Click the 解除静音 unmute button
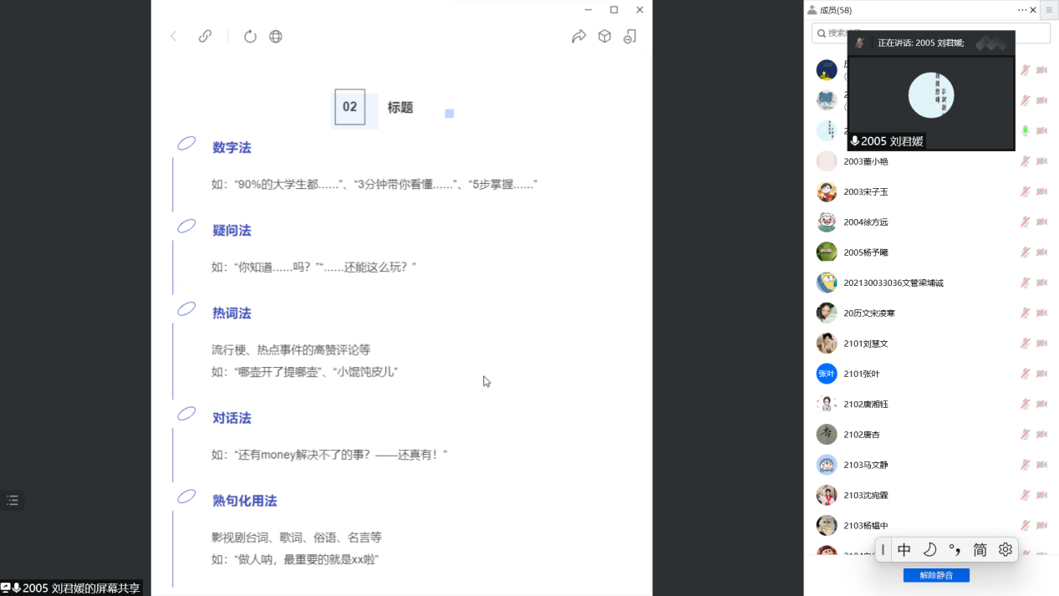This screenshot has width=1059, height=596. click(x=935, y=575)
